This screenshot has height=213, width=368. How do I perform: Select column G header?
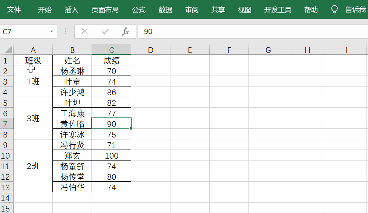click(268, 50)
